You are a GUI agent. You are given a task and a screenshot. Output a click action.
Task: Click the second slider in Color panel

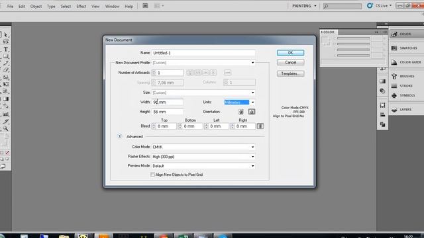(x=353, y=44)
